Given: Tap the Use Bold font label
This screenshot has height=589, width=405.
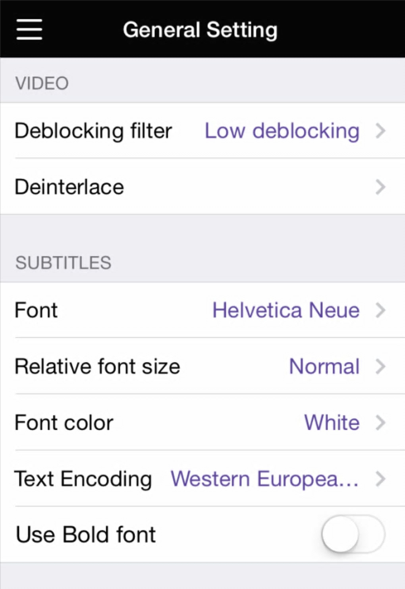Looking at the screenshot, I should (x=86, y=534).
